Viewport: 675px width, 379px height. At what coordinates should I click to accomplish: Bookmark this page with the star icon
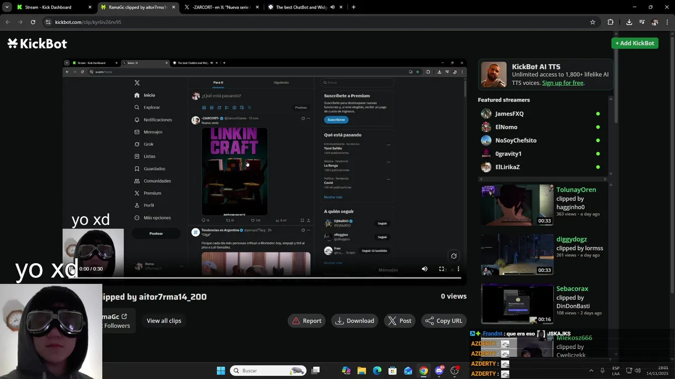(593, 22)
